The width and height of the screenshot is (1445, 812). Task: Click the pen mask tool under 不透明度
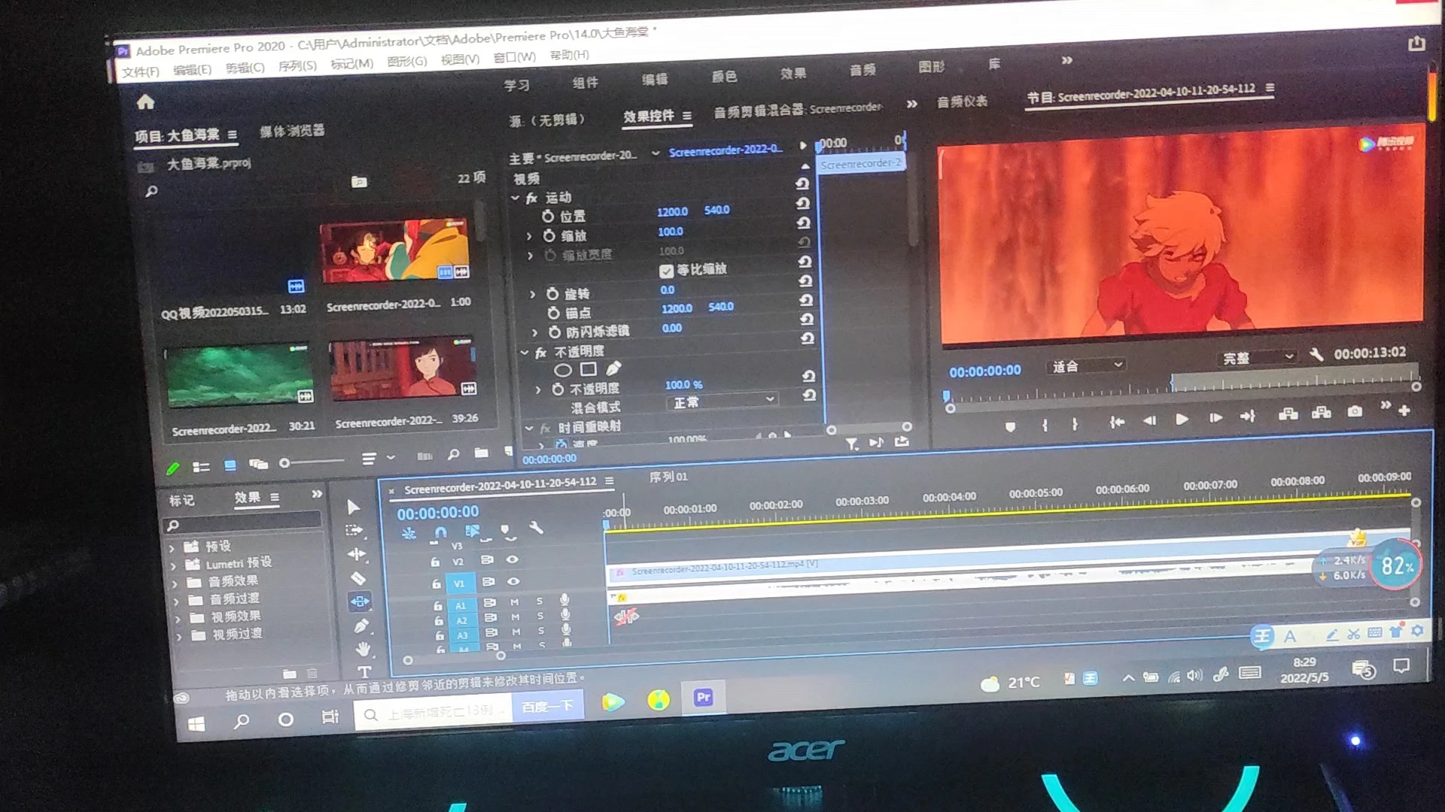coord(614,368)
